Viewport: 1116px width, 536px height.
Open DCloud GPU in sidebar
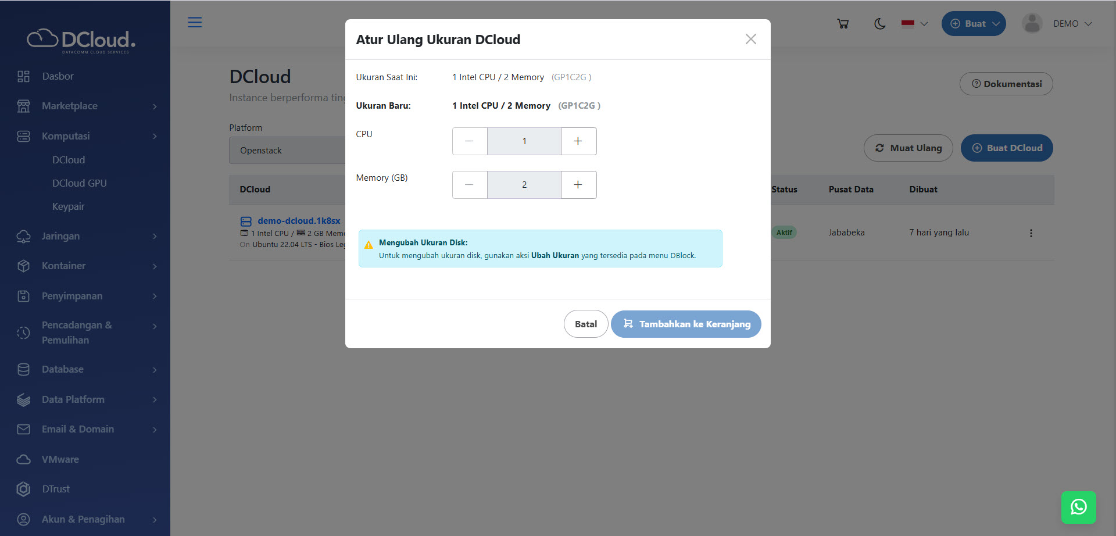pyautogui.click(x=80, y=183)
